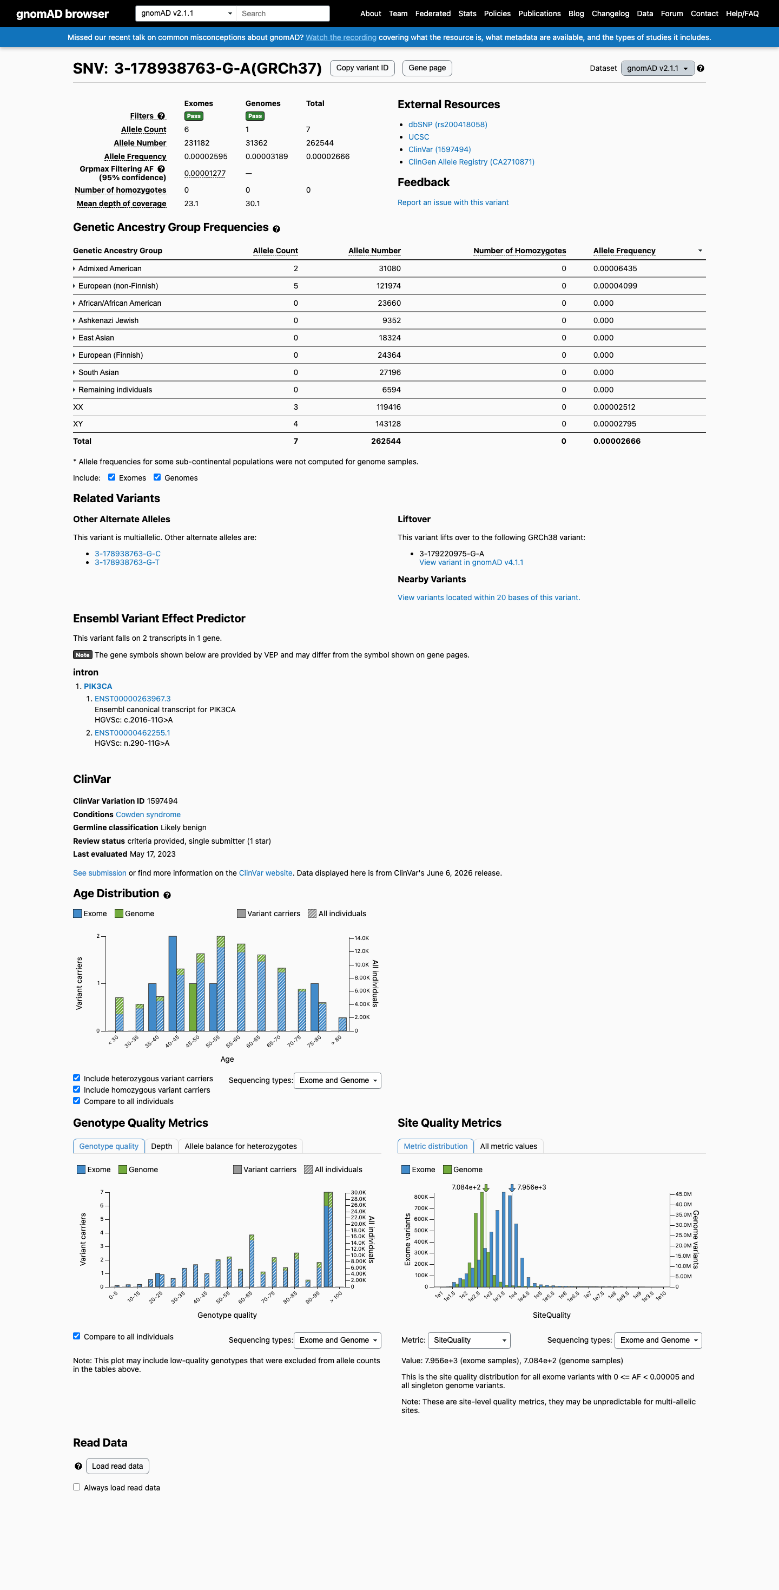Image resolution: width=779 pixels, height=1590 pixels.
Task: Click the Search input field
Action: click(x=283, y=13)
